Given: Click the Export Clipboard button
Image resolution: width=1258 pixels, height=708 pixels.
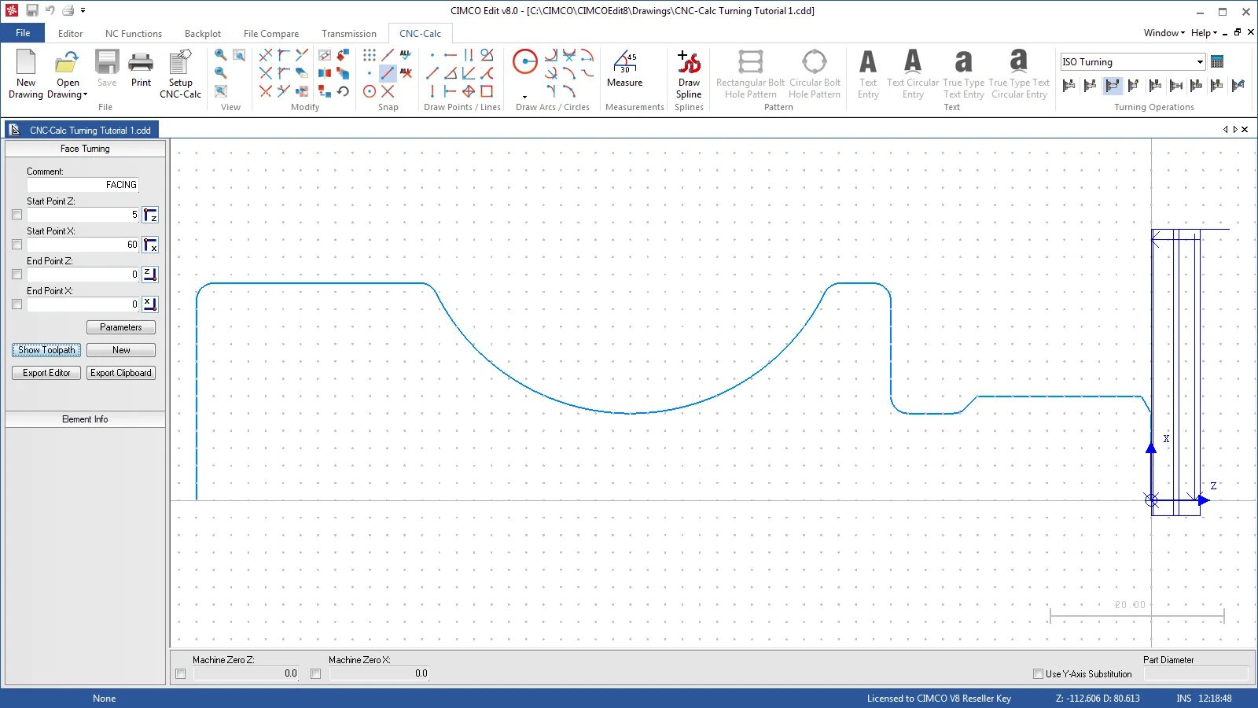Looking at the screenshot, I should [121, 373].
